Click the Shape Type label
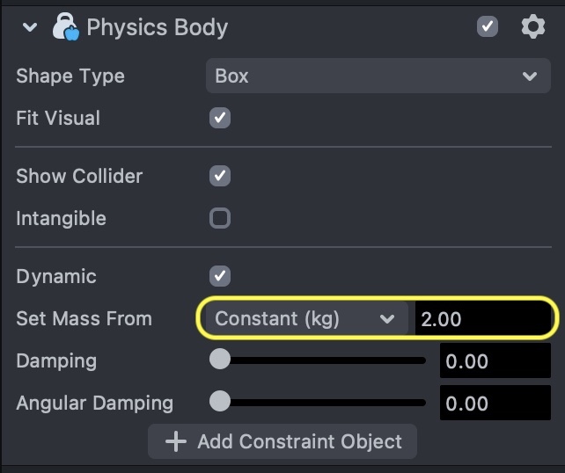Image resolution: width=565 pixels, height=473 pixels. [x=70, y=76]
